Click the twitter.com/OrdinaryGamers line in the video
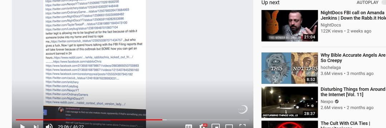386x128 pixels. [x=67, y=95]
